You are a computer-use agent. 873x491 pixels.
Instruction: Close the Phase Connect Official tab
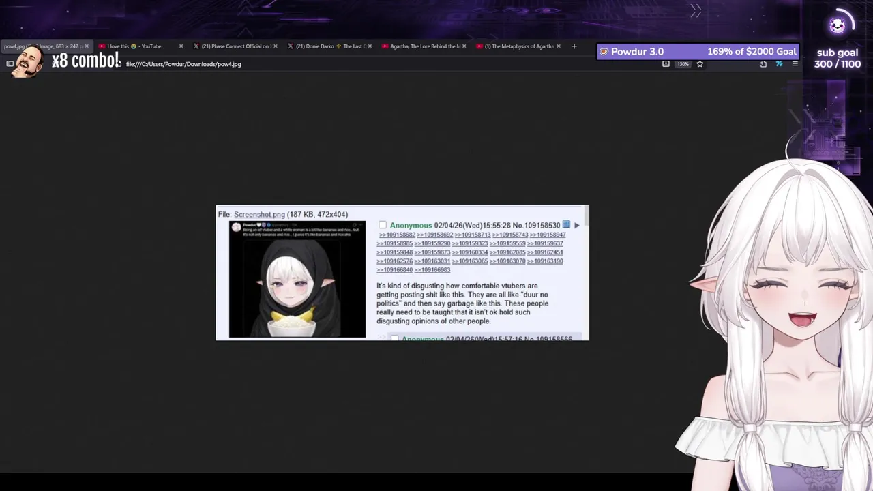point(276,46)
